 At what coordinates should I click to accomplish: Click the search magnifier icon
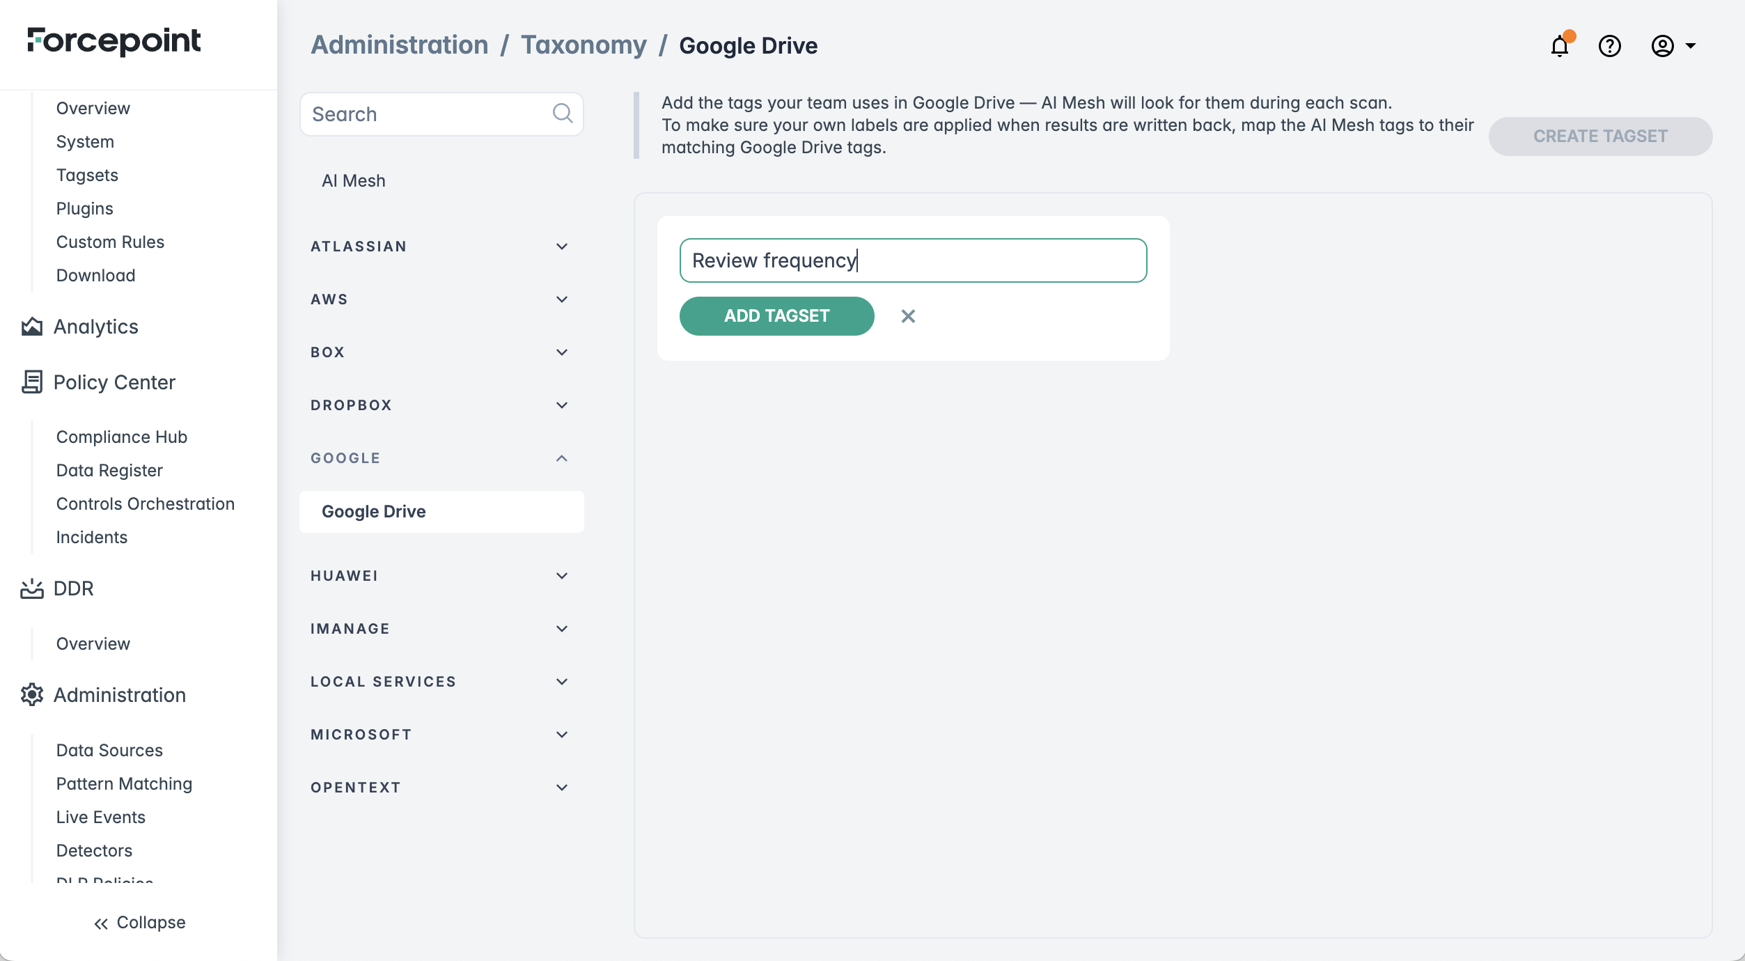click(562, 114)
